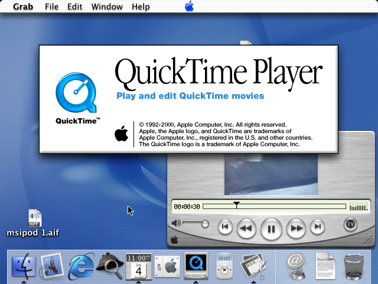The height and width of the screenshot is (284, 378).
Task: Open Finder from the Dock
Action: 24,266
